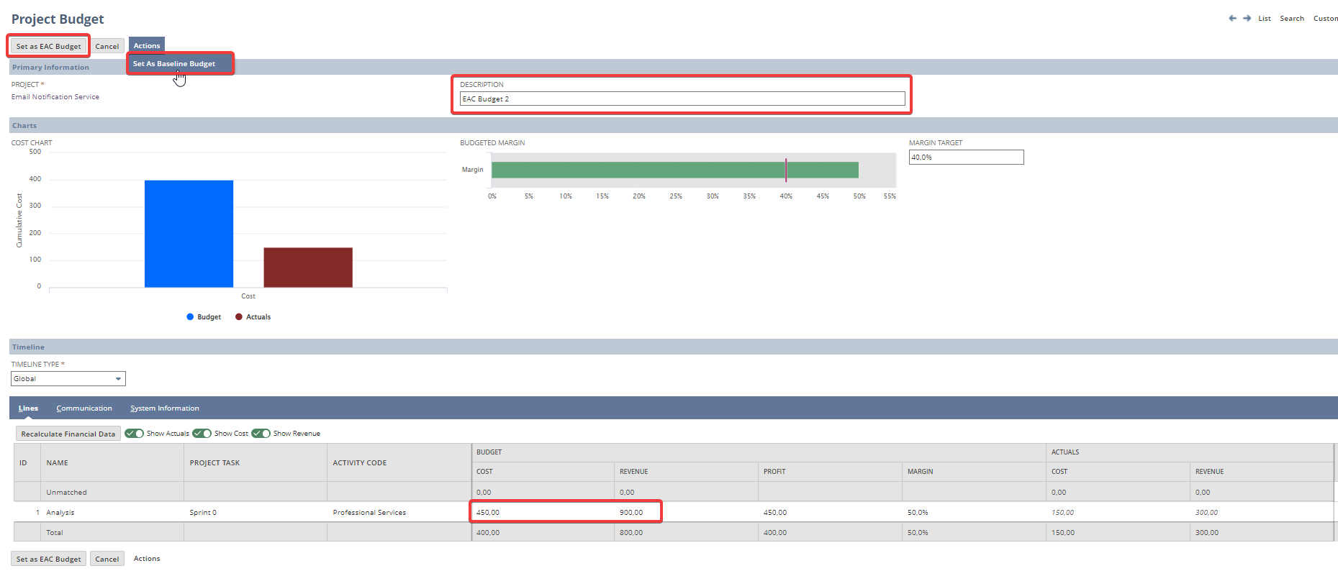Toggle the Show Revenue switch
Screen dimensions: 1338x571
click(261, 434)
